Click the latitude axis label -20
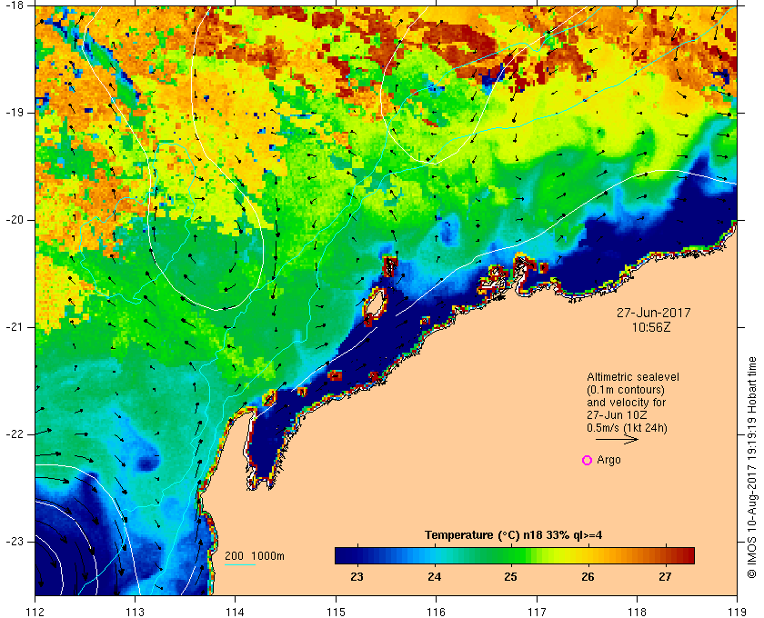The image size is (764, 618). point(14,220)
